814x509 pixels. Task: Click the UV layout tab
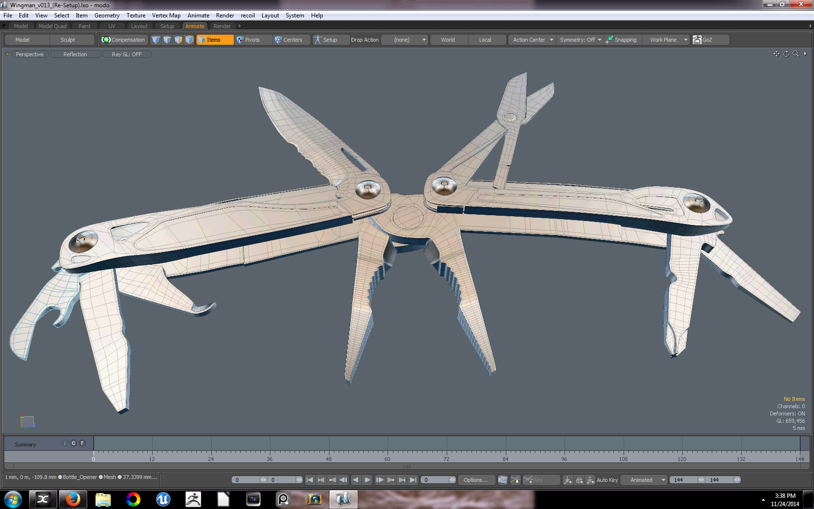tap(112, 26)
